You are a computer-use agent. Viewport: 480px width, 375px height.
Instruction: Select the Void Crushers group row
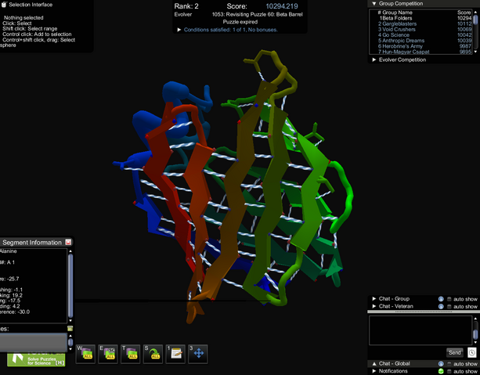pyautogui.click(x=421, y=30)
